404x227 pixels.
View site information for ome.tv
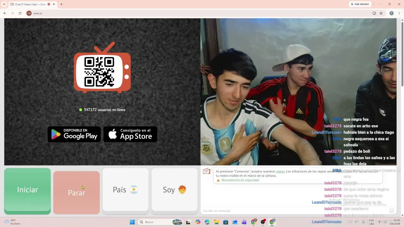click(29, 13)
